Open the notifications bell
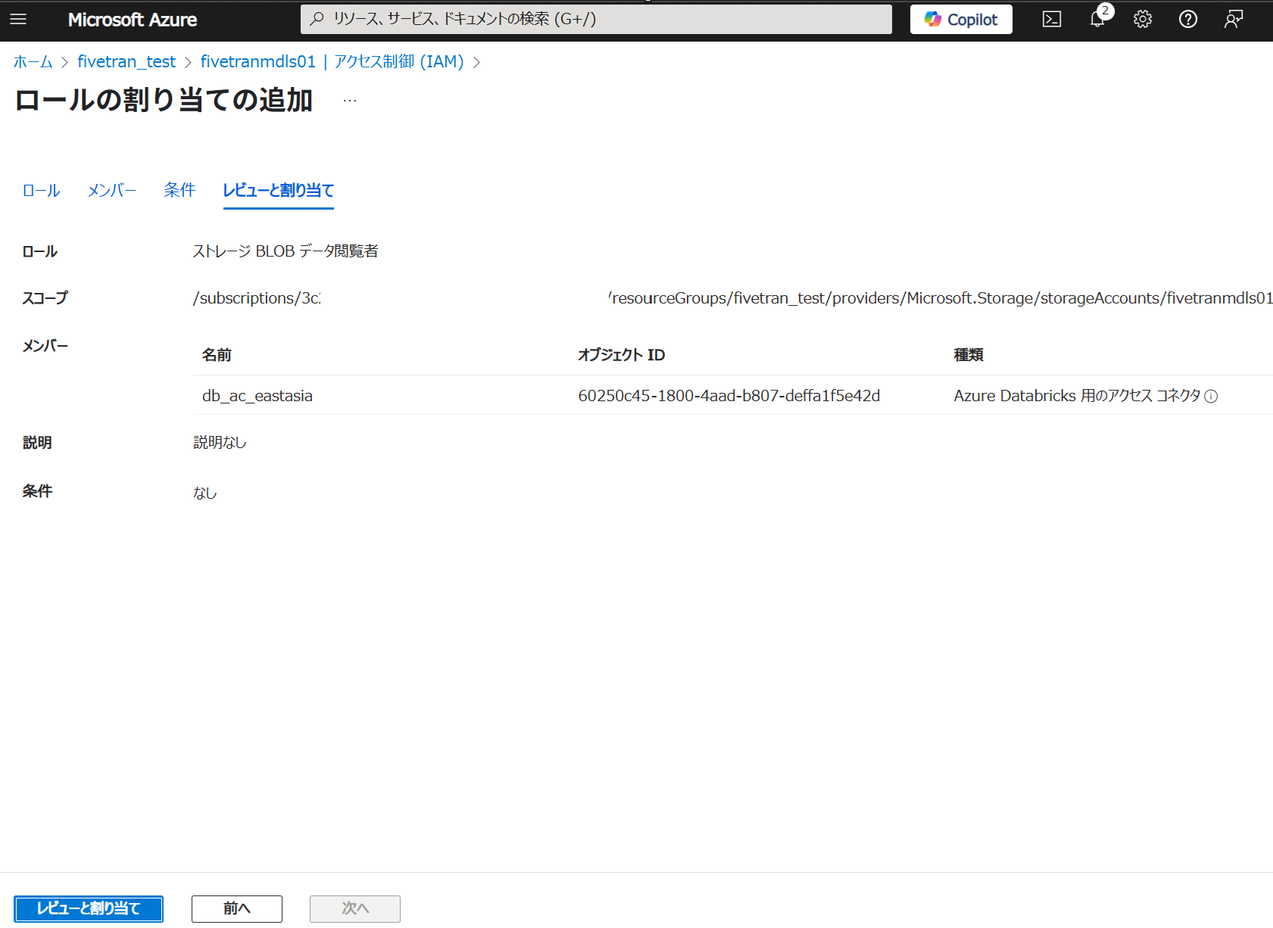This screenshot has height=928, width=1273. (1097, 20)
